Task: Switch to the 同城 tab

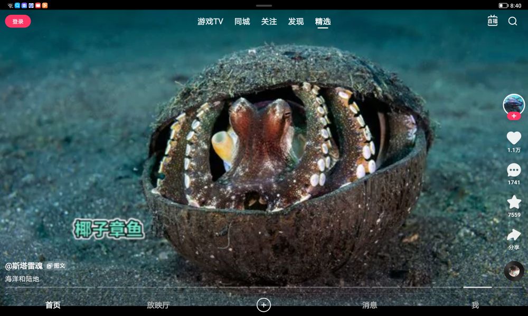Action: [x=242, y=22]
